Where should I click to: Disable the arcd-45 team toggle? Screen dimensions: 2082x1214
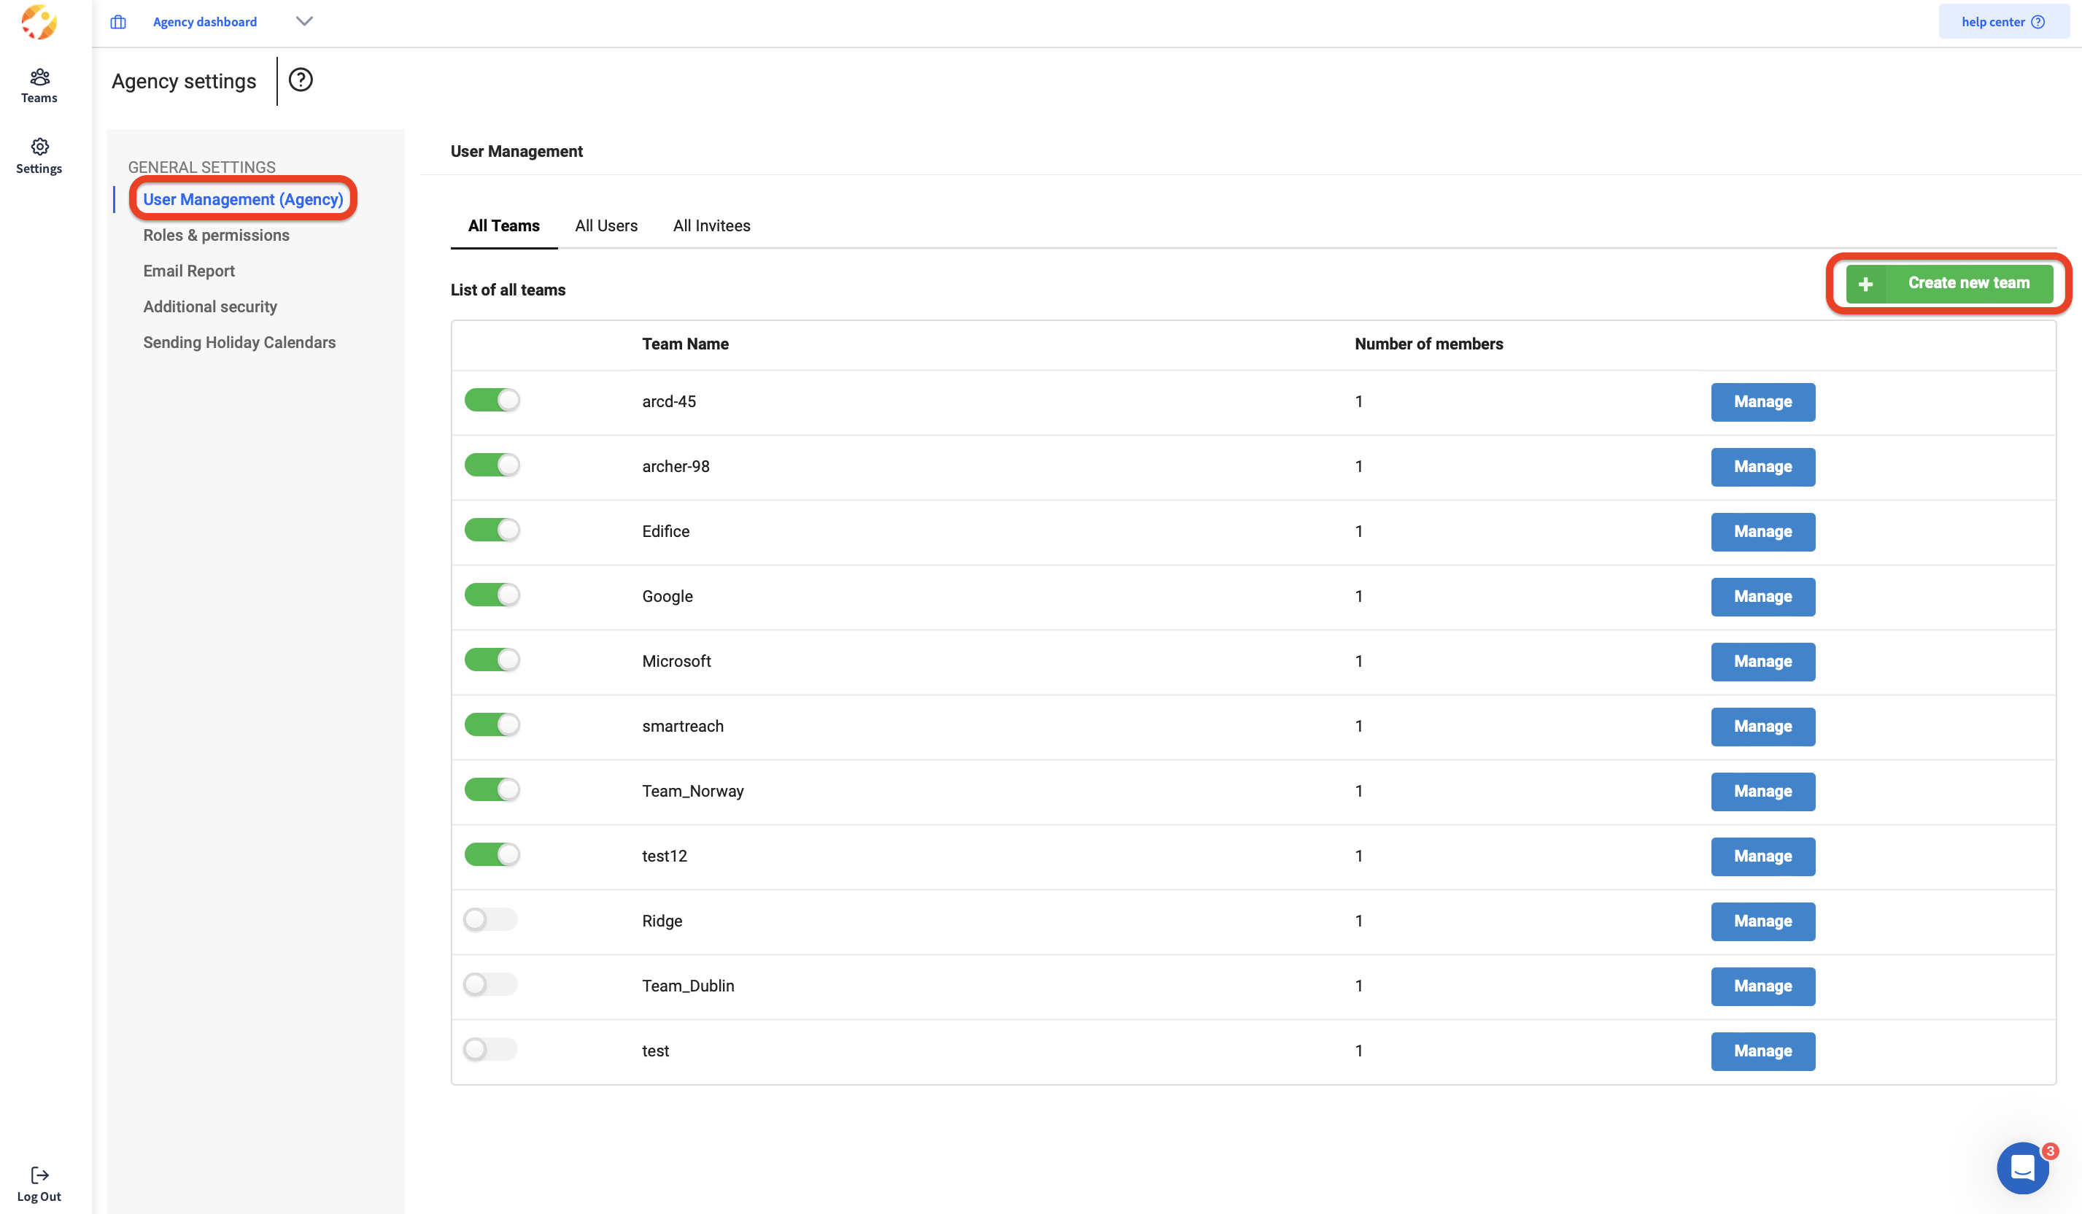click(x=492, y=400)
